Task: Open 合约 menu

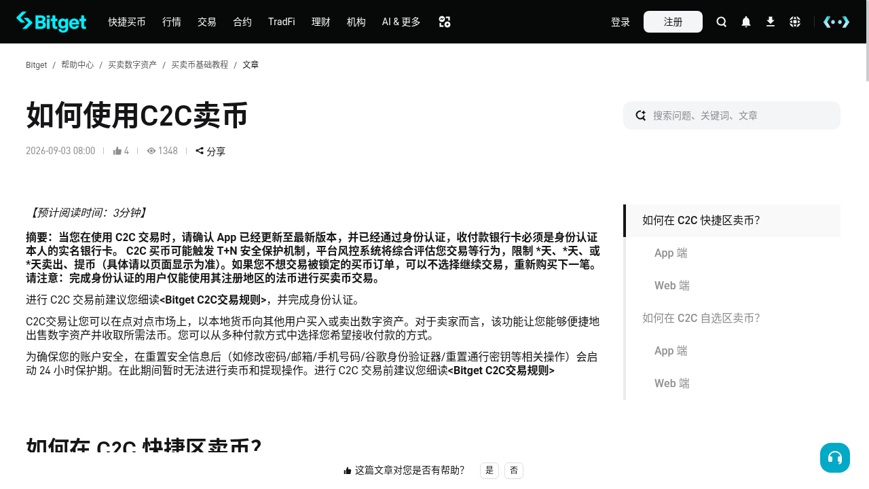Action: click(x=242, y=22)
